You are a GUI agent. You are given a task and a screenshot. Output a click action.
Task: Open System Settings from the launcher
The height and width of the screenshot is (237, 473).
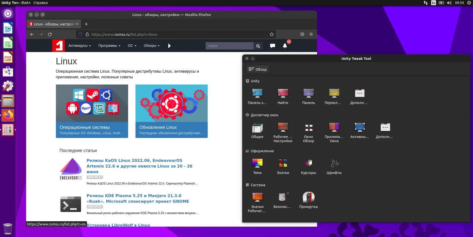pyautogui.click(x=8, y=86)
